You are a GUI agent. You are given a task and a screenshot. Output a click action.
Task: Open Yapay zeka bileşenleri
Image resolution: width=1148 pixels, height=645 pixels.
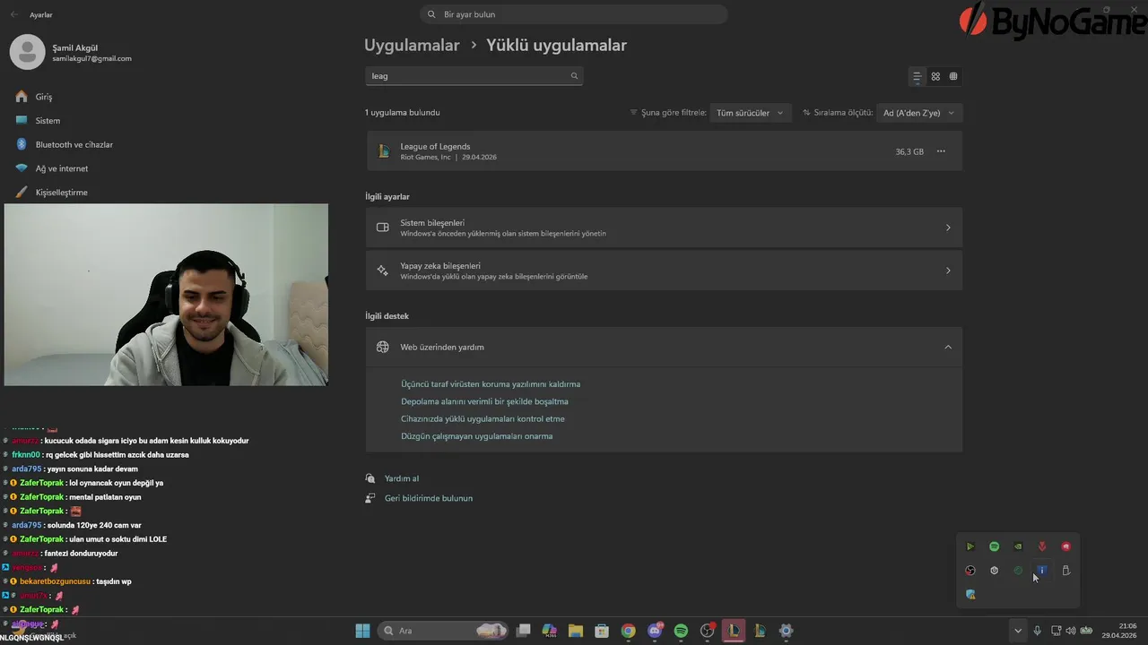664,271
